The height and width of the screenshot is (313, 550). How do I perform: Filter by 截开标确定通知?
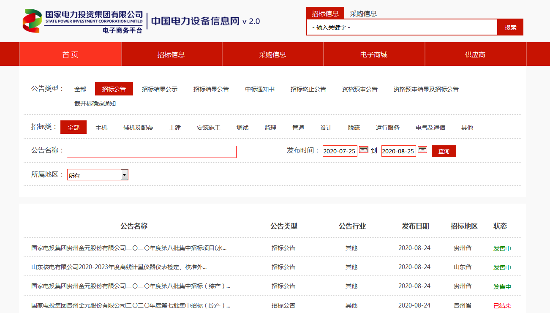(x=95, y=103)
